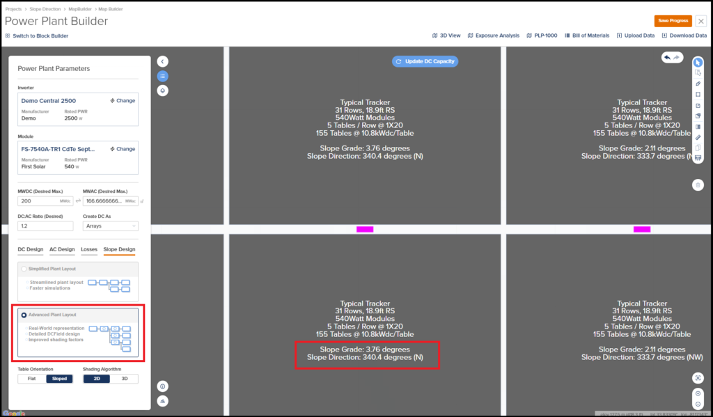Close the Power Plant Builder

(700, 21)
